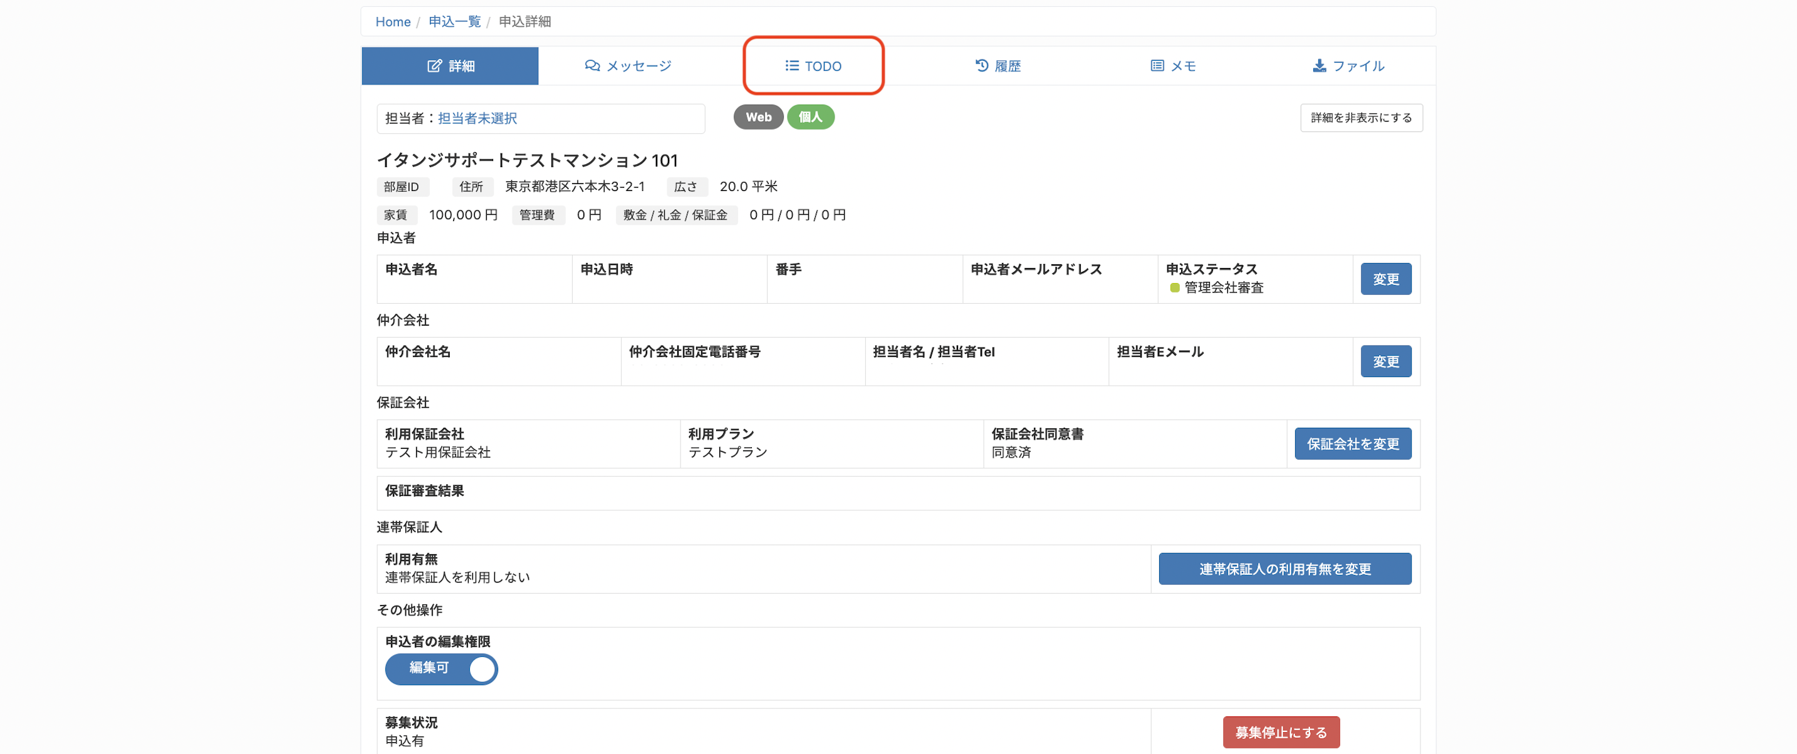Open 申込一覧 breadcrumb link
This screenshot has width=1797, height=754.
pyautogui.click(x=454, y=22)
